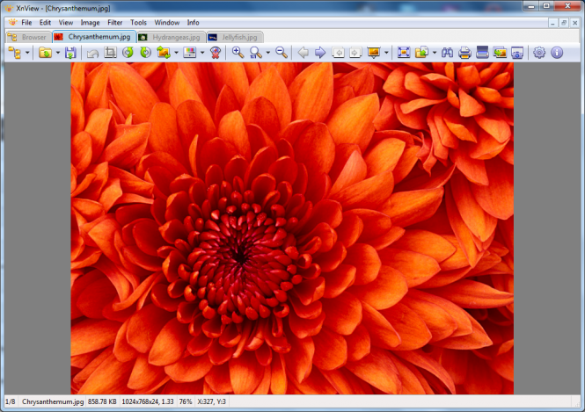Print the image using printer icon
This screenshot has height=412, width=585.
pos(464,53)
